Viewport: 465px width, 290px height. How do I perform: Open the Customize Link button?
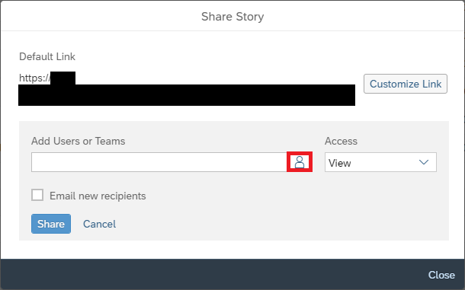click(x=406, y=84)
